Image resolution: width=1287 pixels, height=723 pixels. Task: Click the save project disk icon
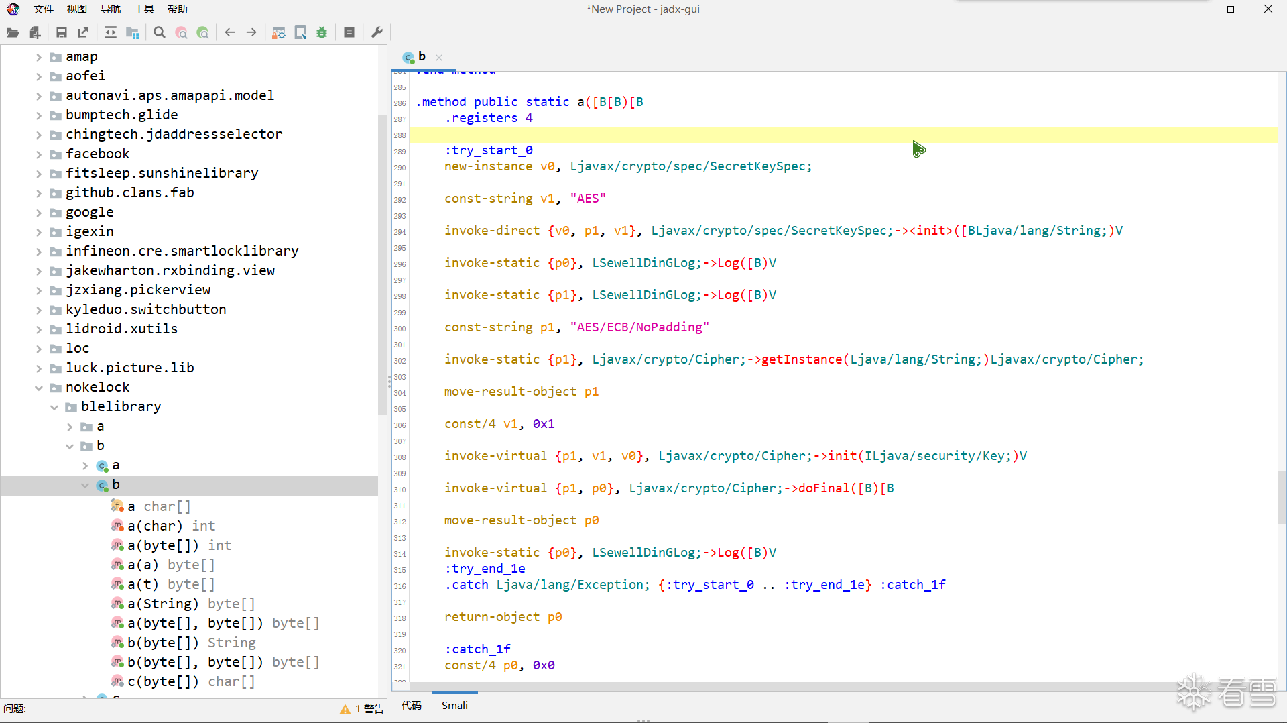tap(62, 32)
